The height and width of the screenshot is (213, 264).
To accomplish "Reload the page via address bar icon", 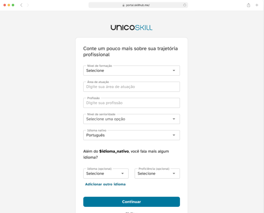I will coord(185,5).
